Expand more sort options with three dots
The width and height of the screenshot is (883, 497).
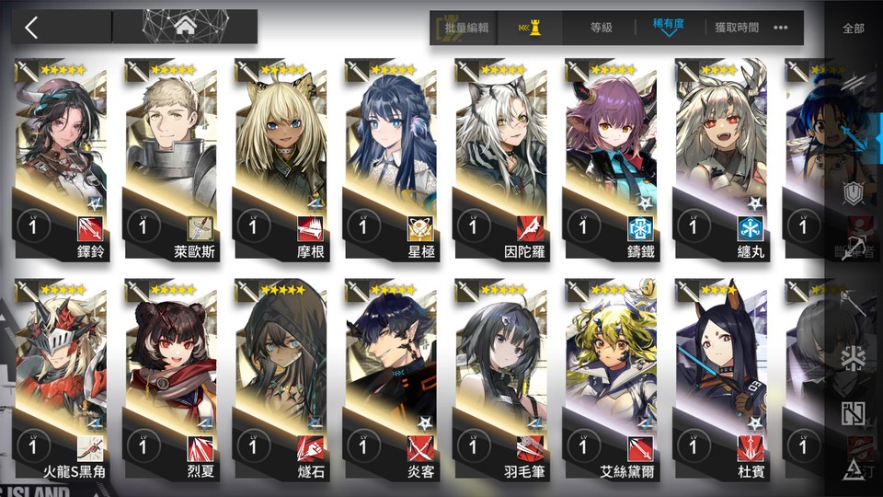coord(781,27)
